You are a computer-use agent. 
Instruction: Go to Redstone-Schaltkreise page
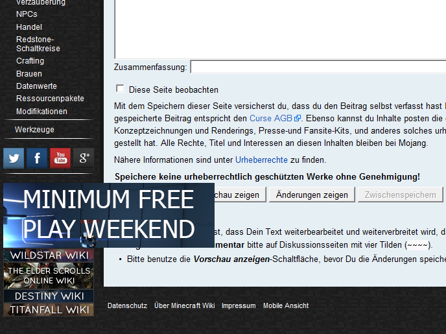coord(38,44)
